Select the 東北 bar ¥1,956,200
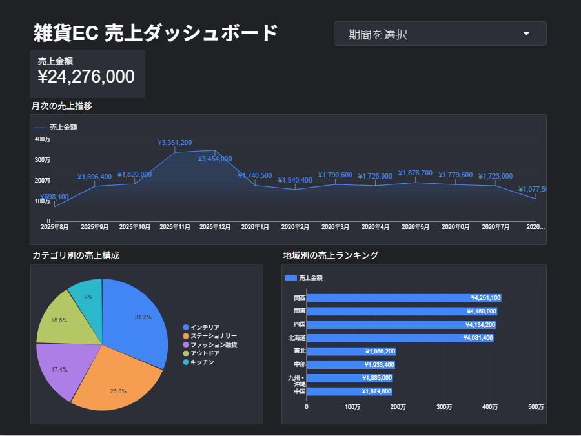 352,352
